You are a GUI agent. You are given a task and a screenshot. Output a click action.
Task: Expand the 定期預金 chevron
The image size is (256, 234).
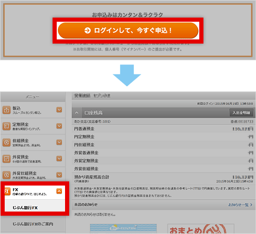tap(59, 126)
